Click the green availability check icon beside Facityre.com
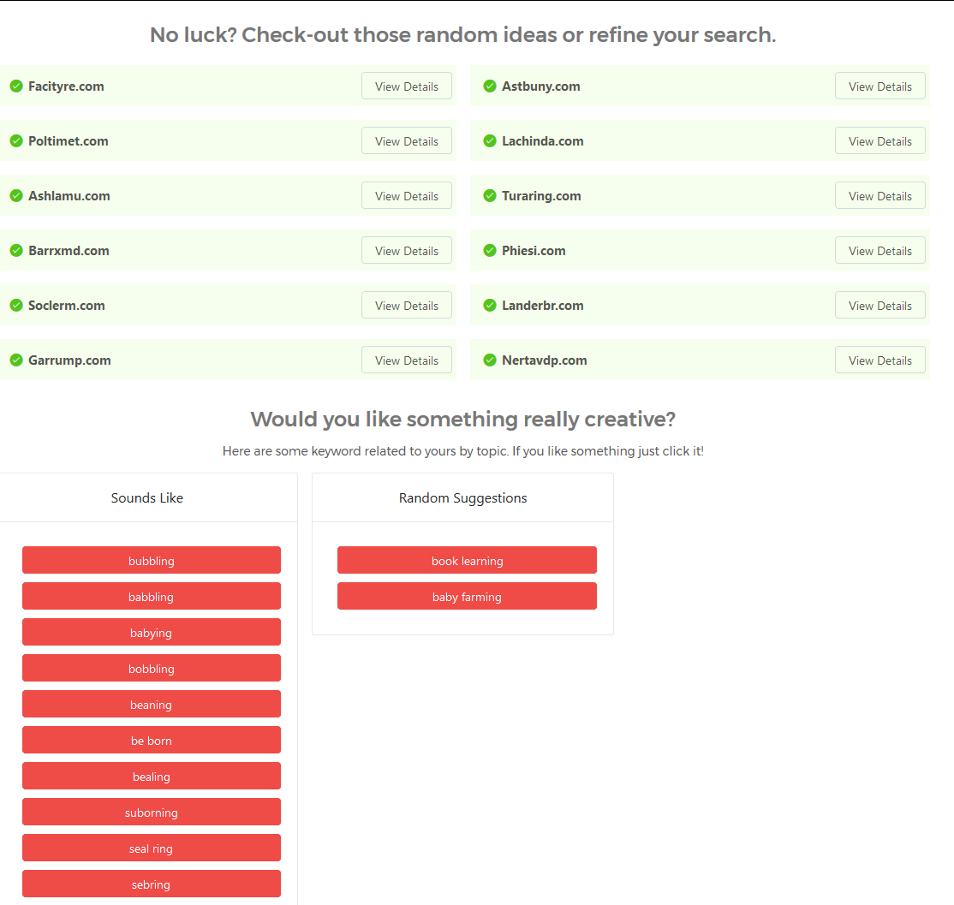Viewport: 954px width, 905px height. (x=15, y=86)
